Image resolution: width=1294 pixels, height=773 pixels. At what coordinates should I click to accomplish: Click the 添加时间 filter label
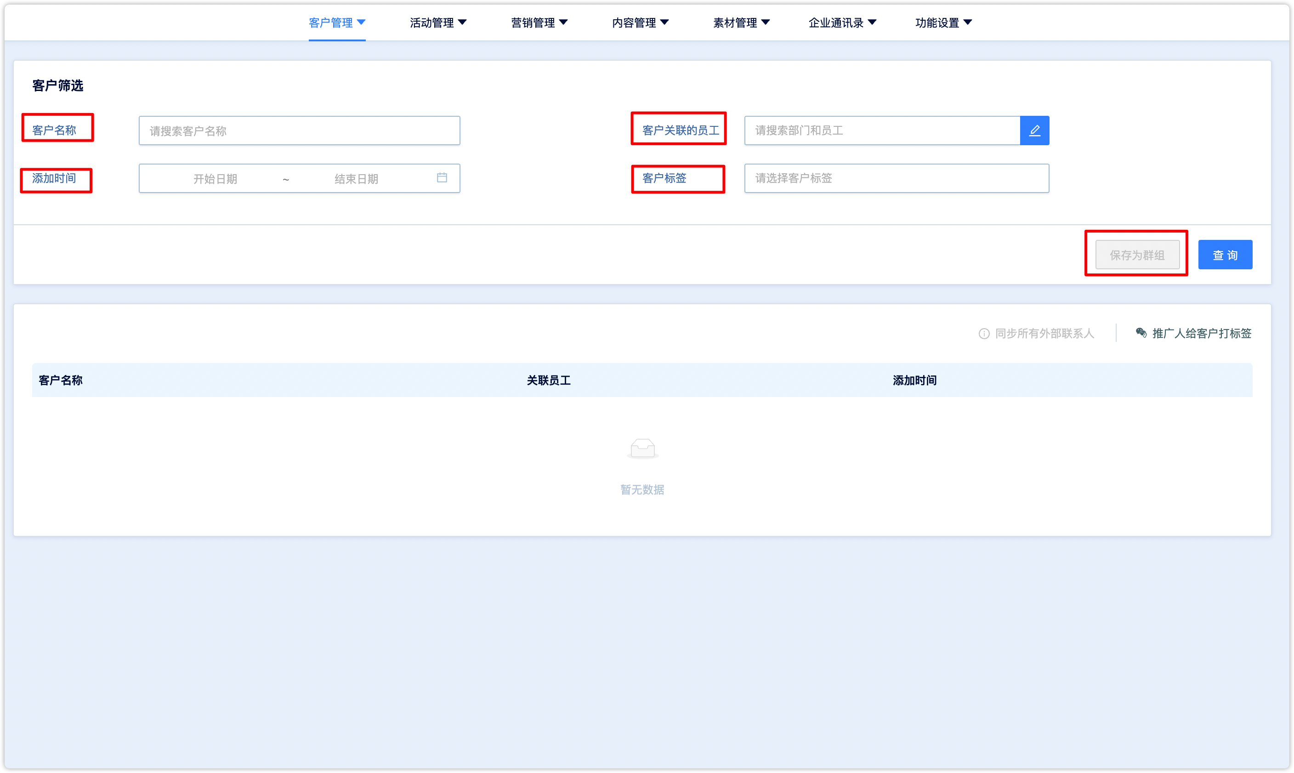click(x=54, y=178)
